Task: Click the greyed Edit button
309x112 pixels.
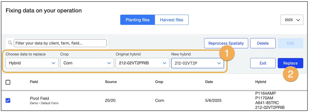Action: click(290, 43)
